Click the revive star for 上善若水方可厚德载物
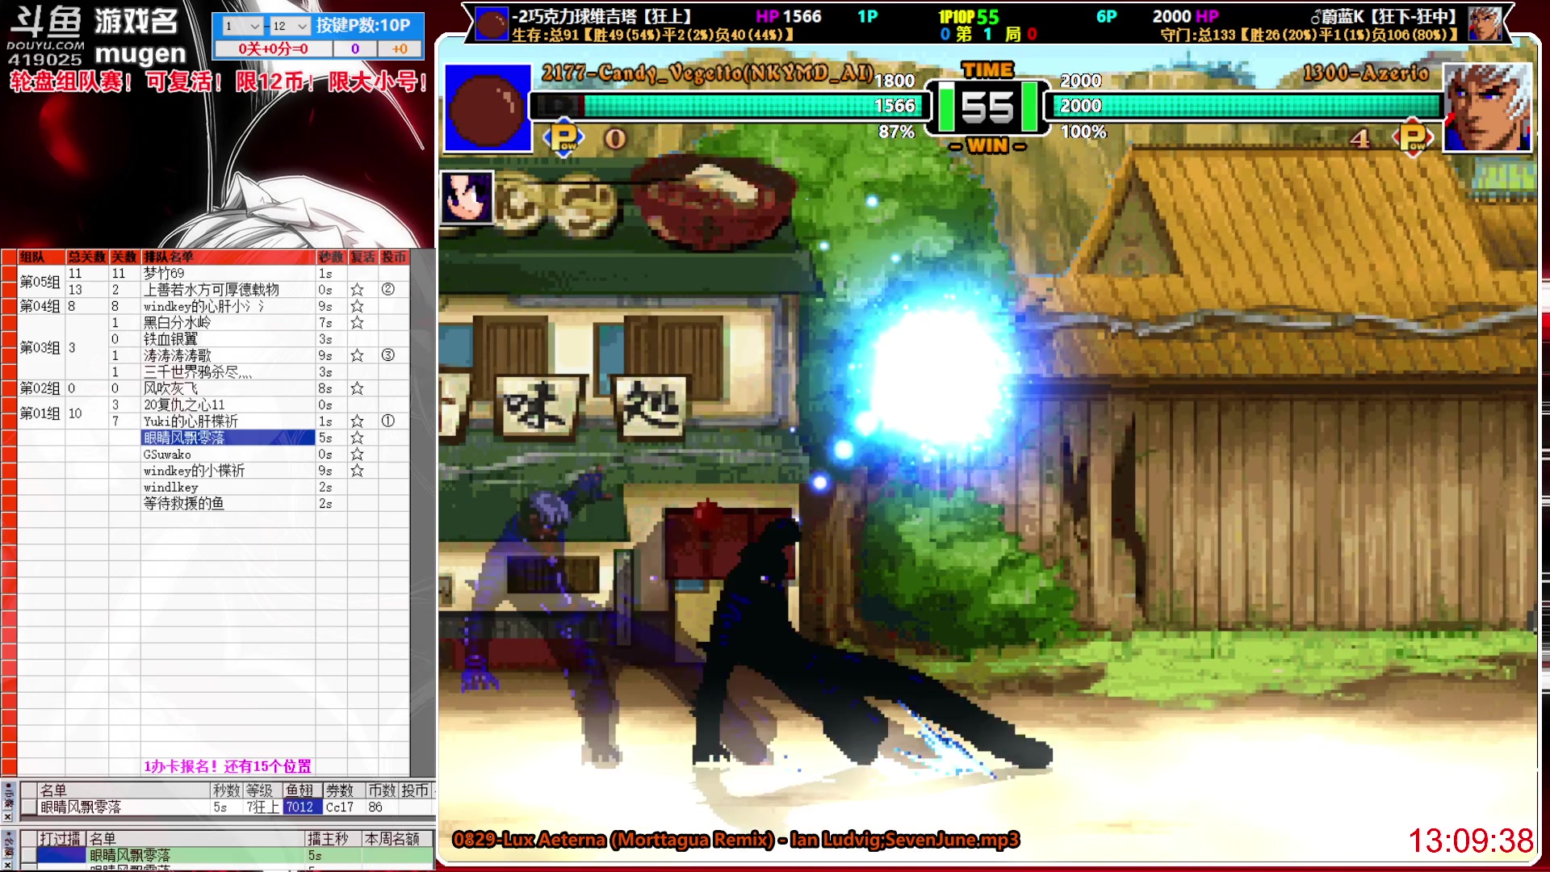1550x872 pixels. (357, 290)
